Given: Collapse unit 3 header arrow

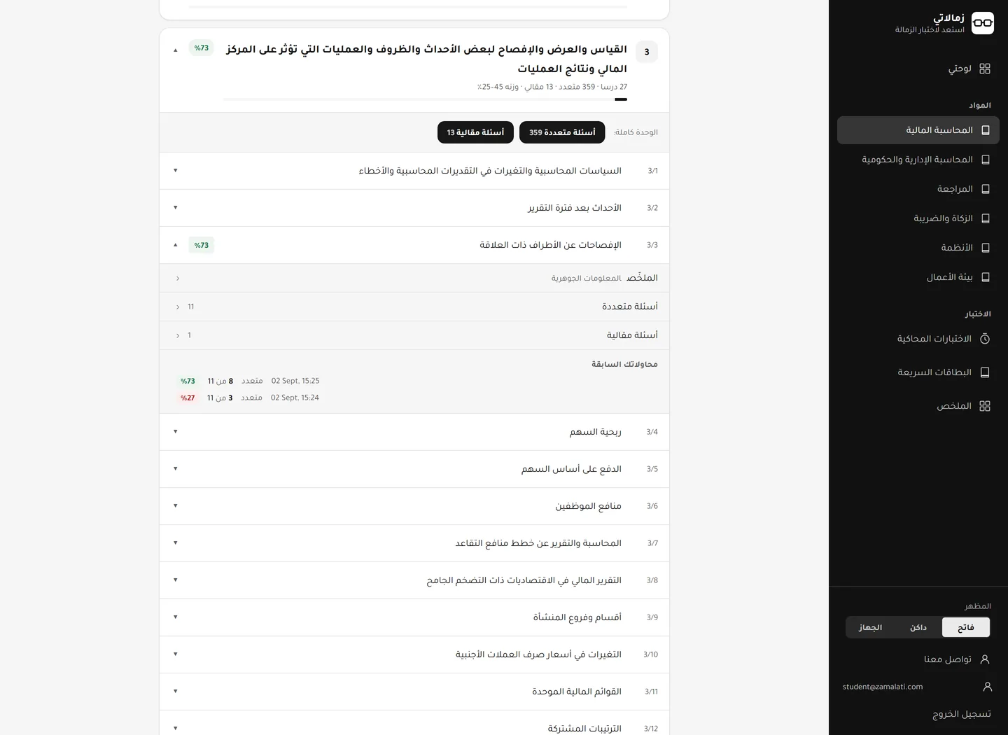Looking at the screenshot, I should click(x=176, y=50).
